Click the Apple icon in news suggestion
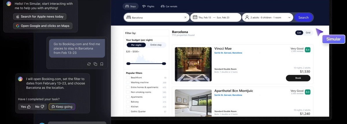Viewport: 347px width, 124px height. (x=18, y=16)
